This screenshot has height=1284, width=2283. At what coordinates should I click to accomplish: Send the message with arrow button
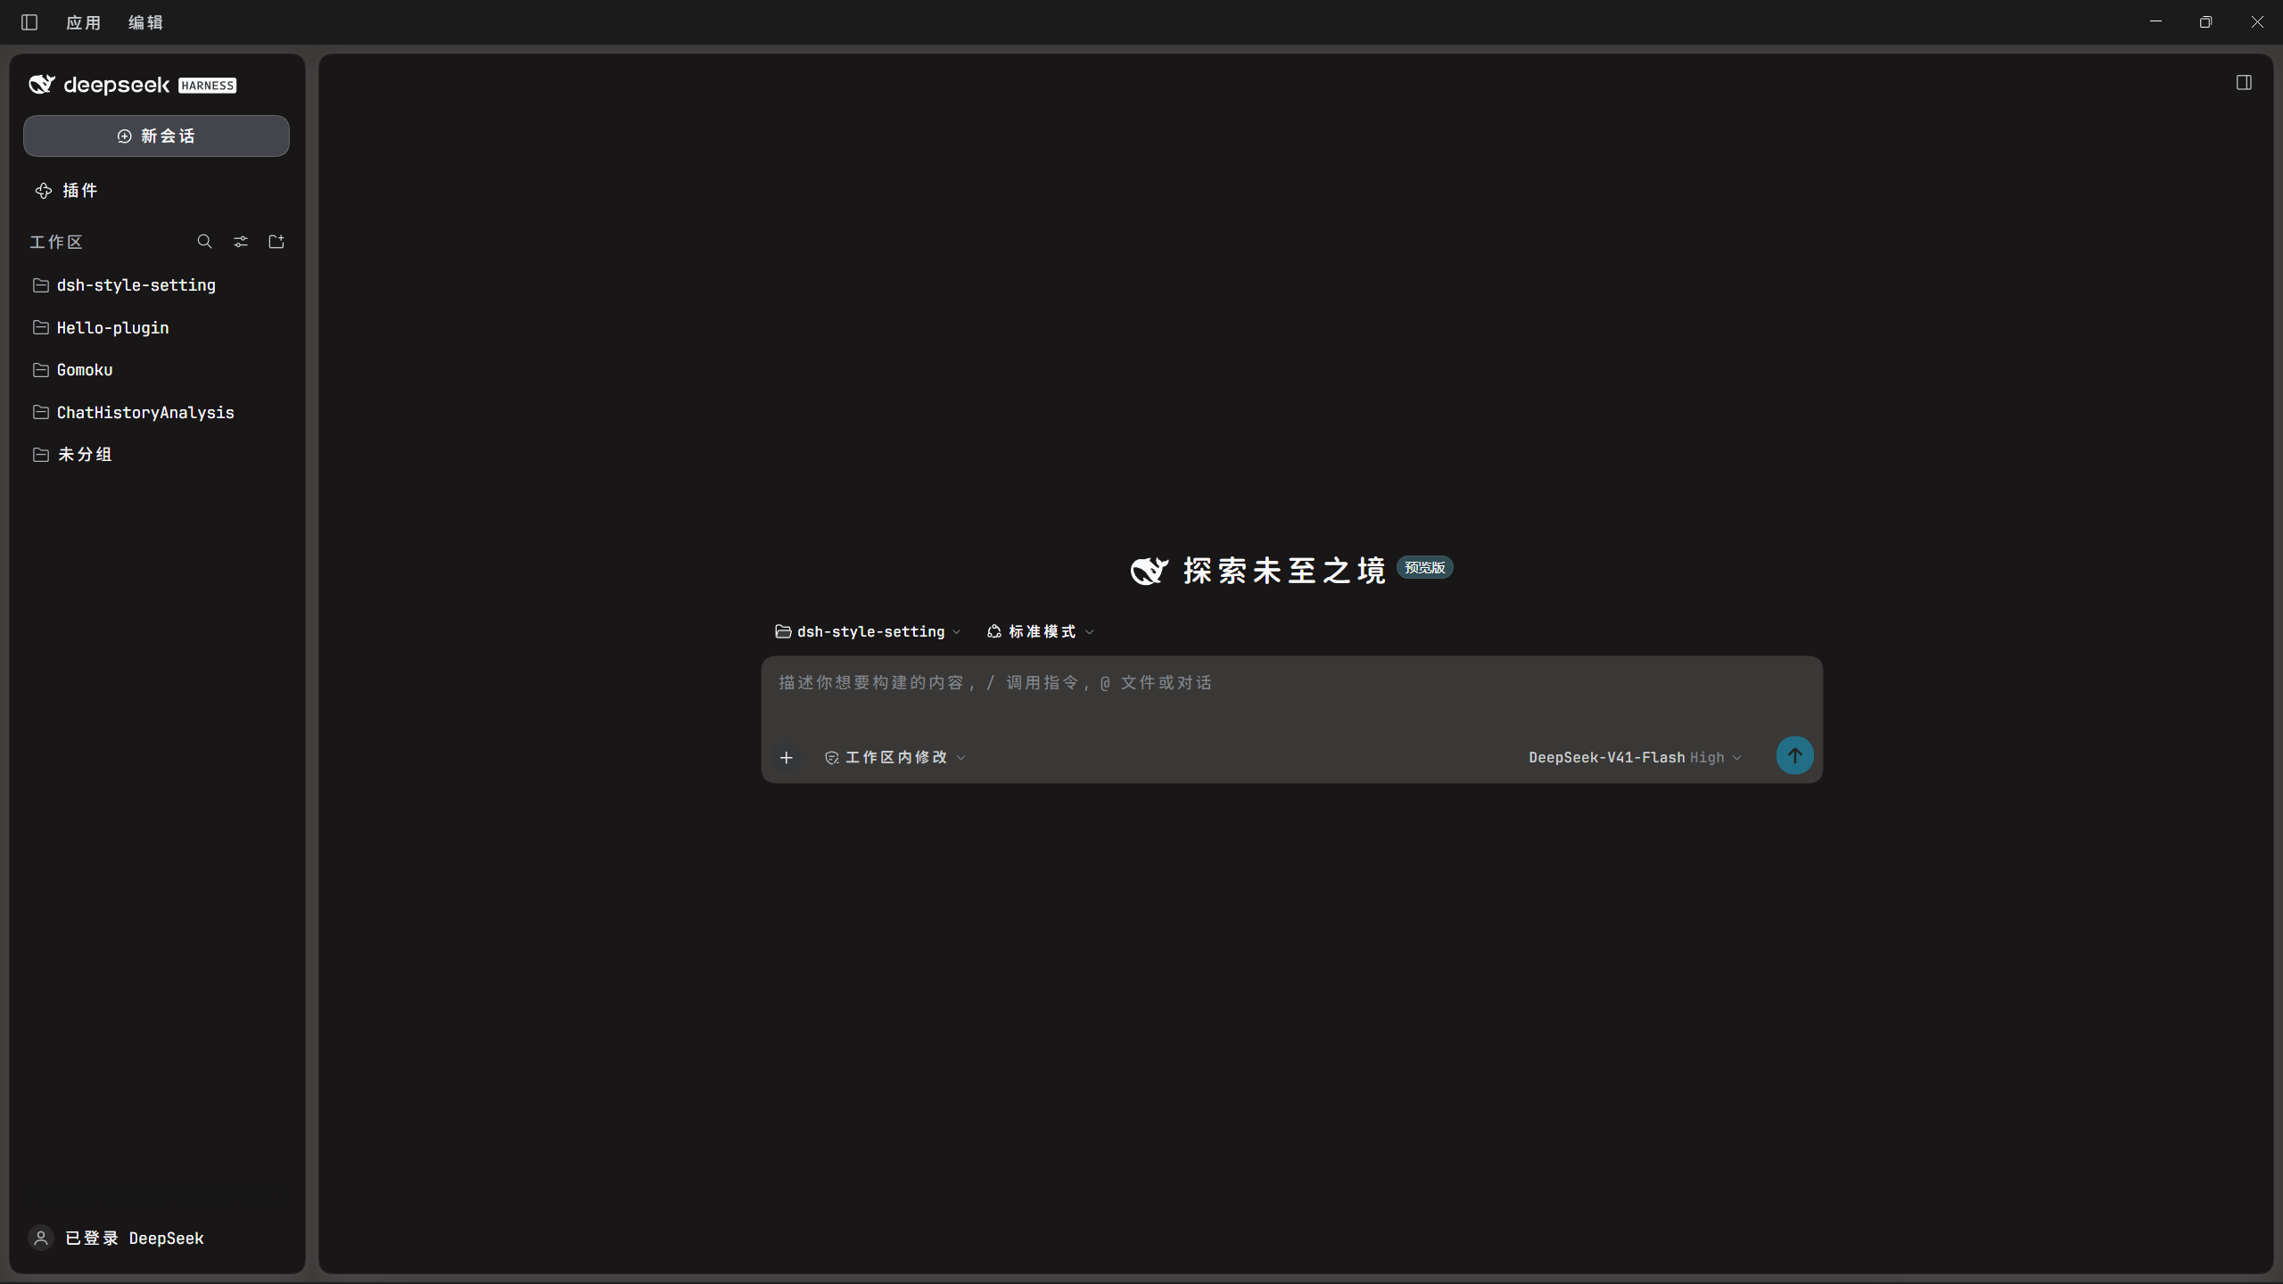click(1794, 755)
